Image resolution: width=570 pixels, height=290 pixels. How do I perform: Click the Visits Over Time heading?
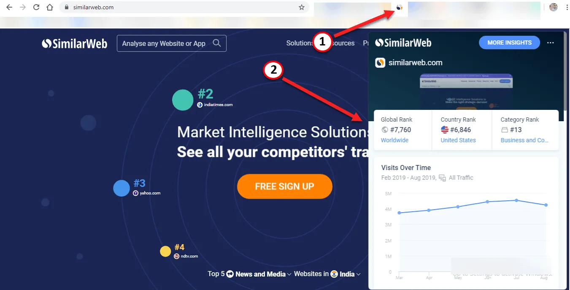click(x=406, y=168)
